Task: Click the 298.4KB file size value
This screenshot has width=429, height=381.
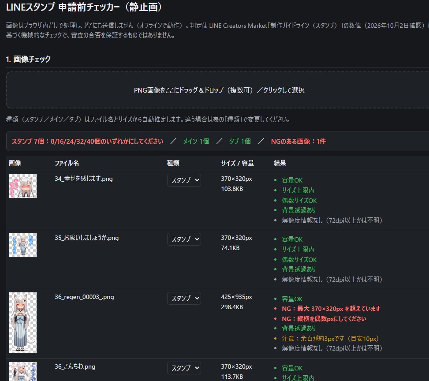Action: 232,307
